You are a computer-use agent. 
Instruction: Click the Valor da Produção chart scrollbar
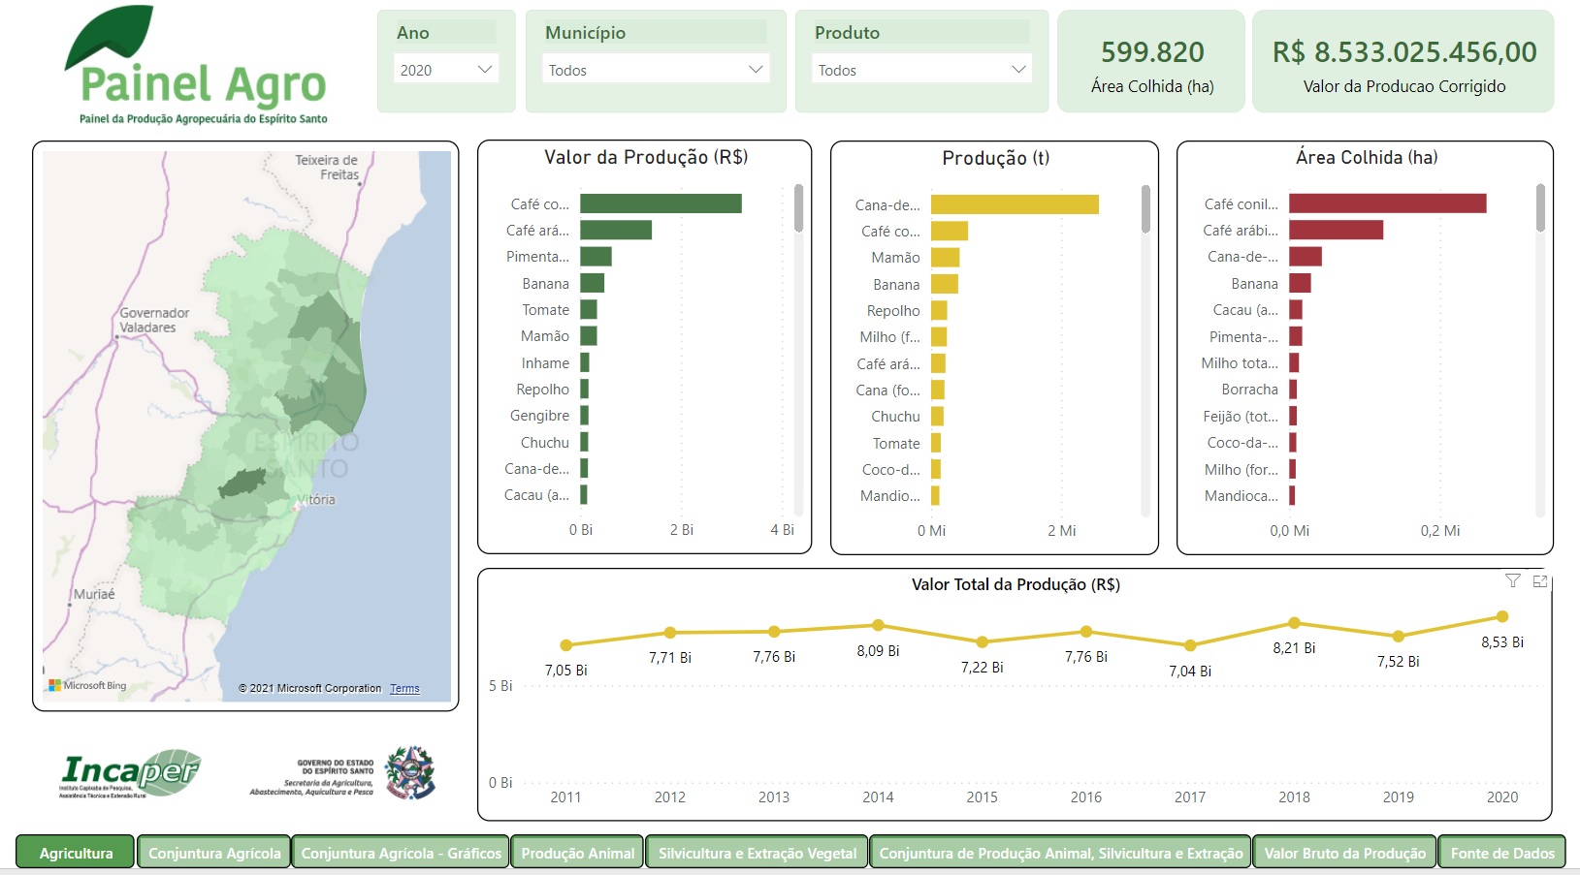(x=798, y=209)
